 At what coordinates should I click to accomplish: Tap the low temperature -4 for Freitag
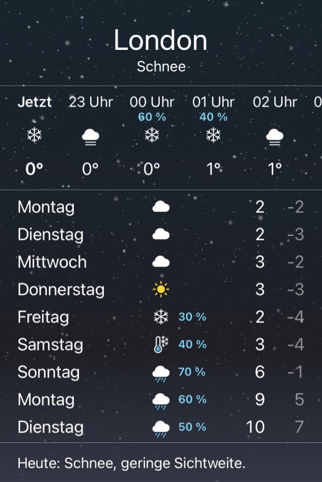tap(295, 317)
